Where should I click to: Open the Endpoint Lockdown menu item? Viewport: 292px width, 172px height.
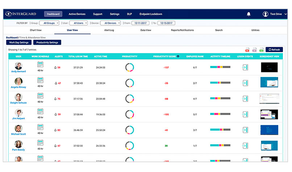151,14
